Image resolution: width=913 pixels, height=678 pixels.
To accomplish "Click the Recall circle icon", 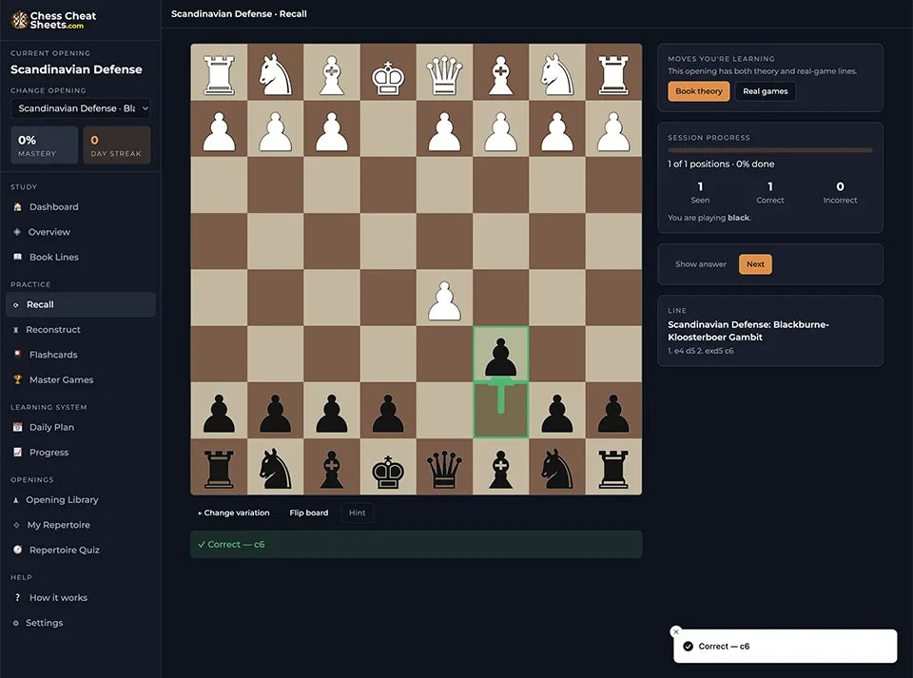I will [x=16, y=304].
